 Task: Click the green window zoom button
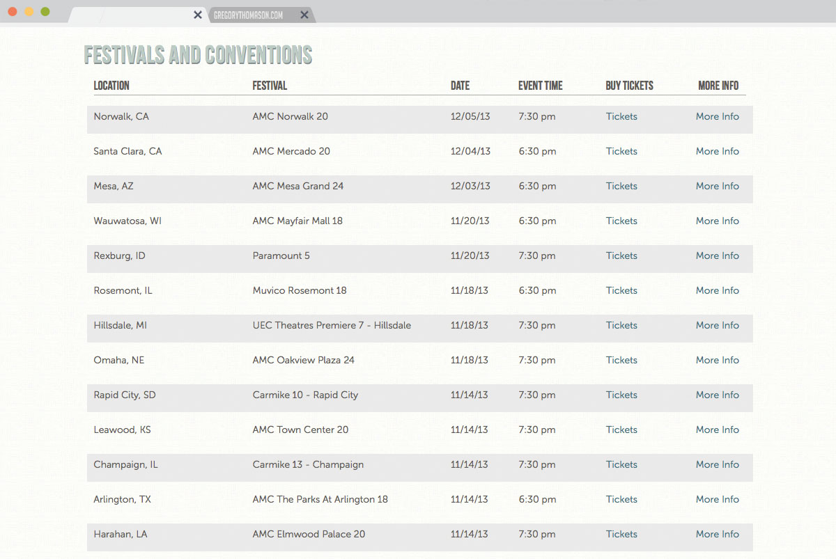[45, 12]
